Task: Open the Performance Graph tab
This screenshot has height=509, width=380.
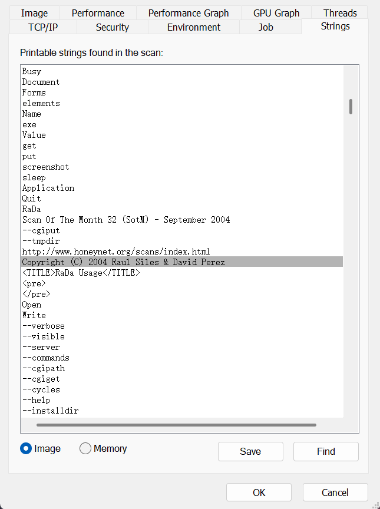Action: (x=189, y=13)
